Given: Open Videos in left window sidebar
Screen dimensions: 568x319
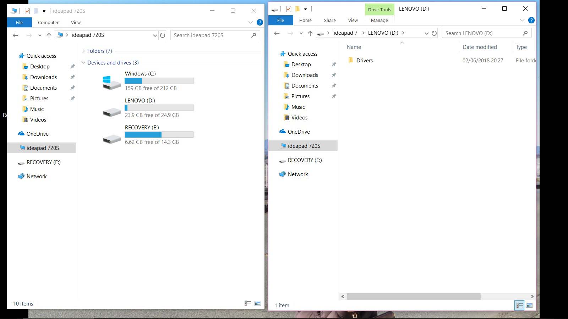Looking at the screenshot, I should 38,119.
